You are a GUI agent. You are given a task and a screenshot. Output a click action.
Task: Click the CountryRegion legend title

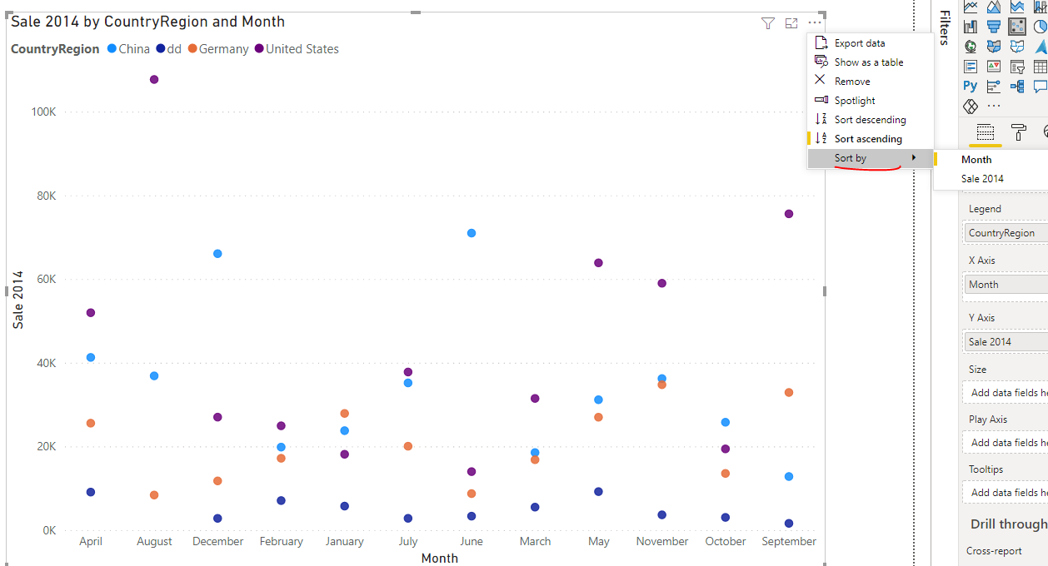coord(55,49)
